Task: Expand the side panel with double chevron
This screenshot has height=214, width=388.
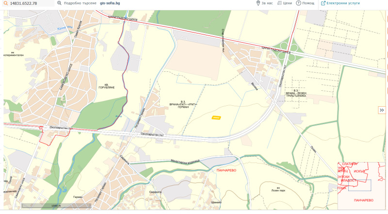Action: point(382,111)
